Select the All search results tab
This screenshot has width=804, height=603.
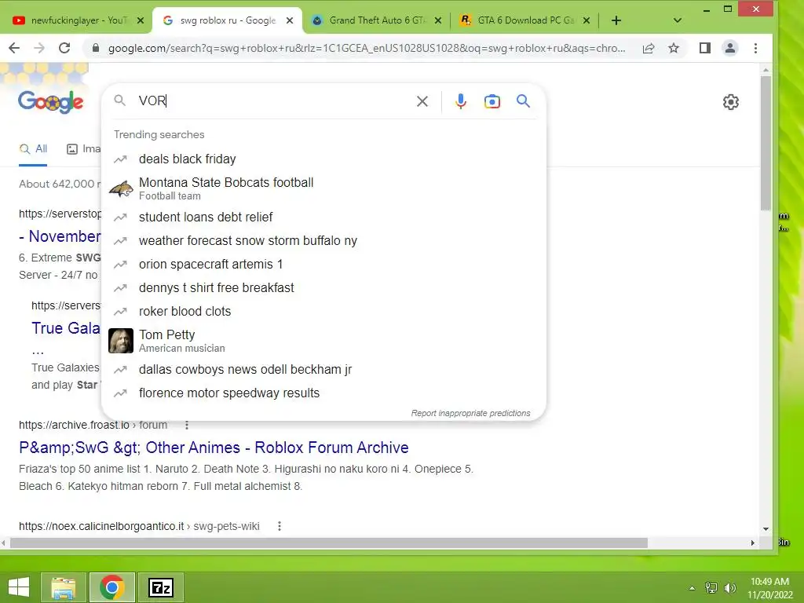pyautogui.click(x=33, y=149)
